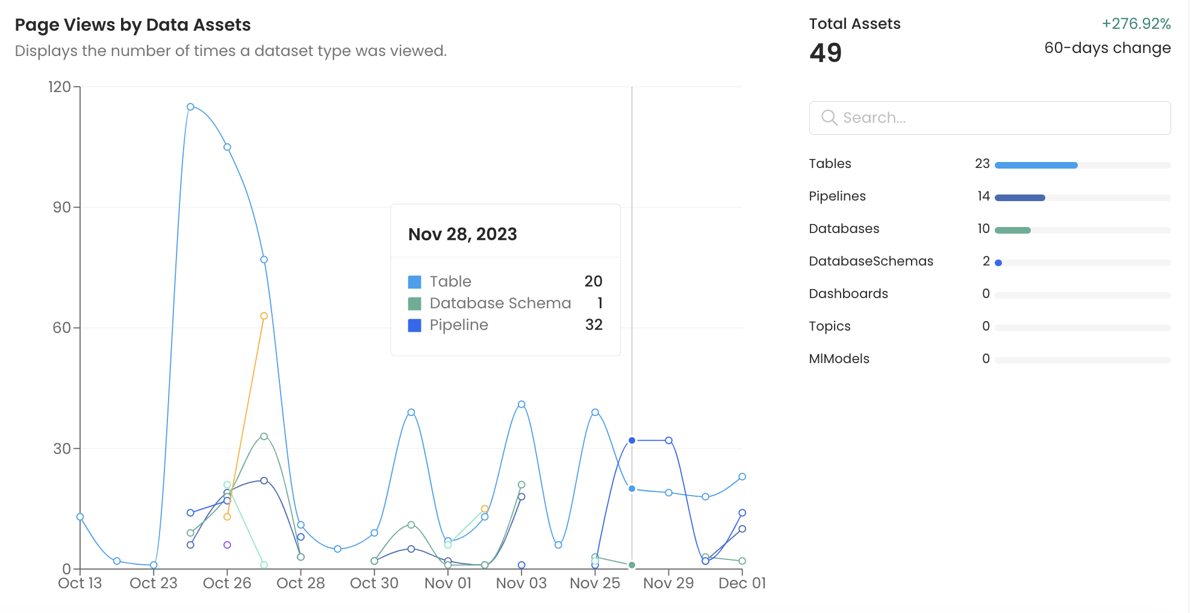This screenshot has height=613, width=1191.
Task: Open the Databases asset entry
Action: pos(844,228)
